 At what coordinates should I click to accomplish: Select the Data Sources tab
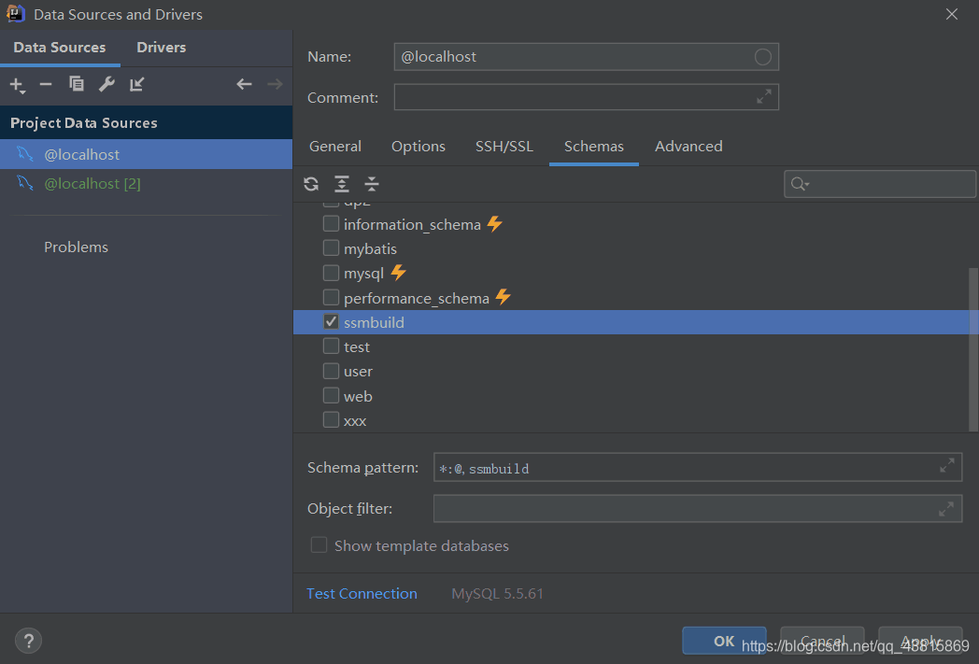[x=59, y=48]
